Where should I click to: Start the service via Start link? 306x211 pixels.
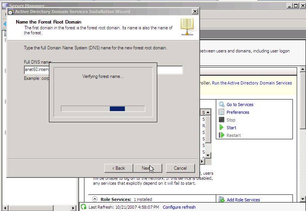(x=231, y=128)
